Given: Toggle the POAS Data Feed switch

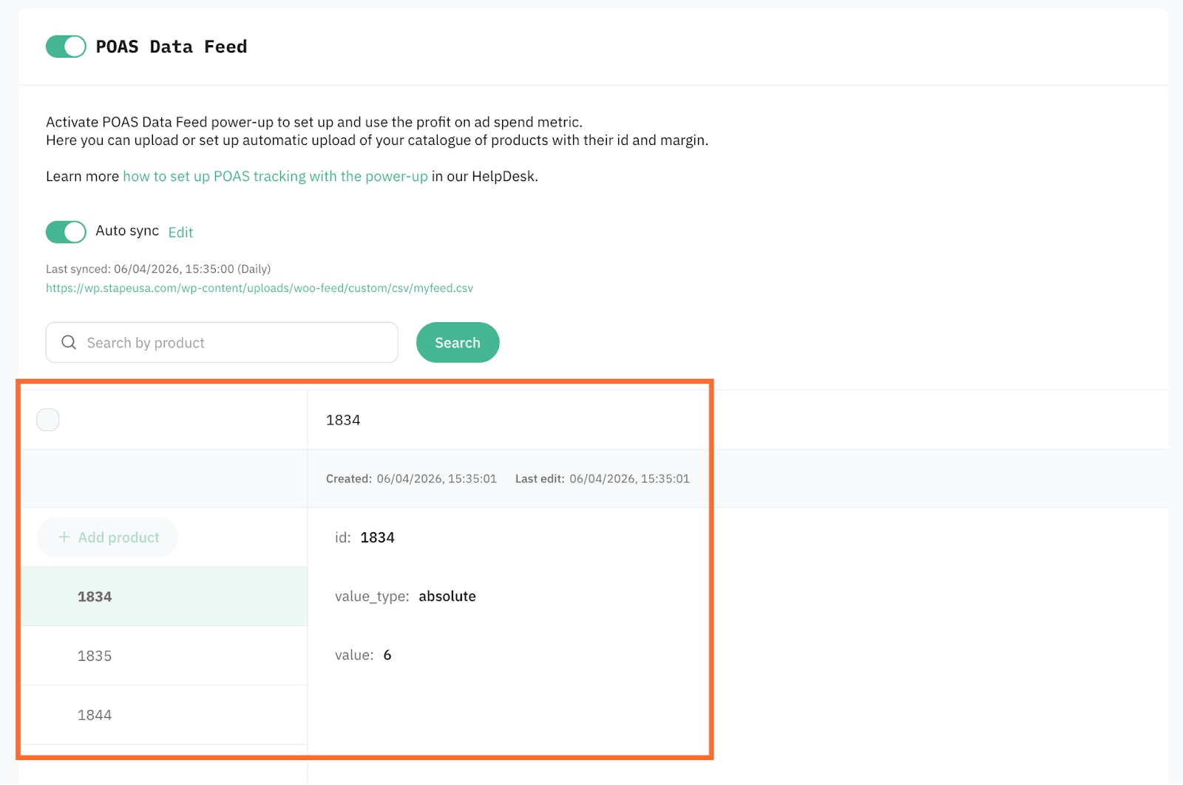Looking at the screenshot, I should (x=66, y=47).
